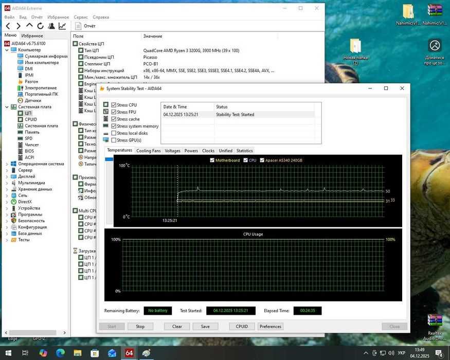Open Microsoft Edge from taskbar
The height and width of the screenshot is (360, 450).
coord(60,353)
